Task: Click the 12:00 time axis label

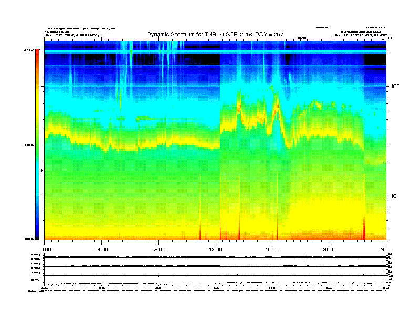Action: (x=215, y=250)
